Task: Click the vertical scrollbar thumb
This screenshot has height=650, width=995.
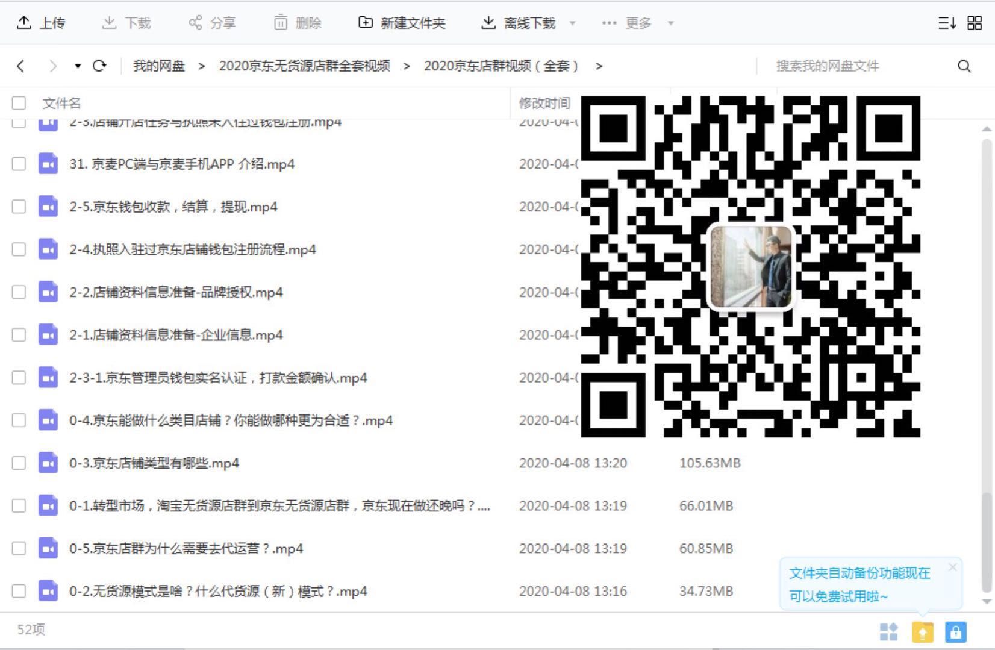Action: (986, 542)
